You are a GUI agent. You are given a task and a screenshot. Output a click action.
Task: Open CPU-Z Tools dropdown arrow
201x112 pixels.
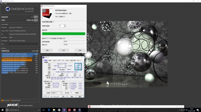click(67, 97)
